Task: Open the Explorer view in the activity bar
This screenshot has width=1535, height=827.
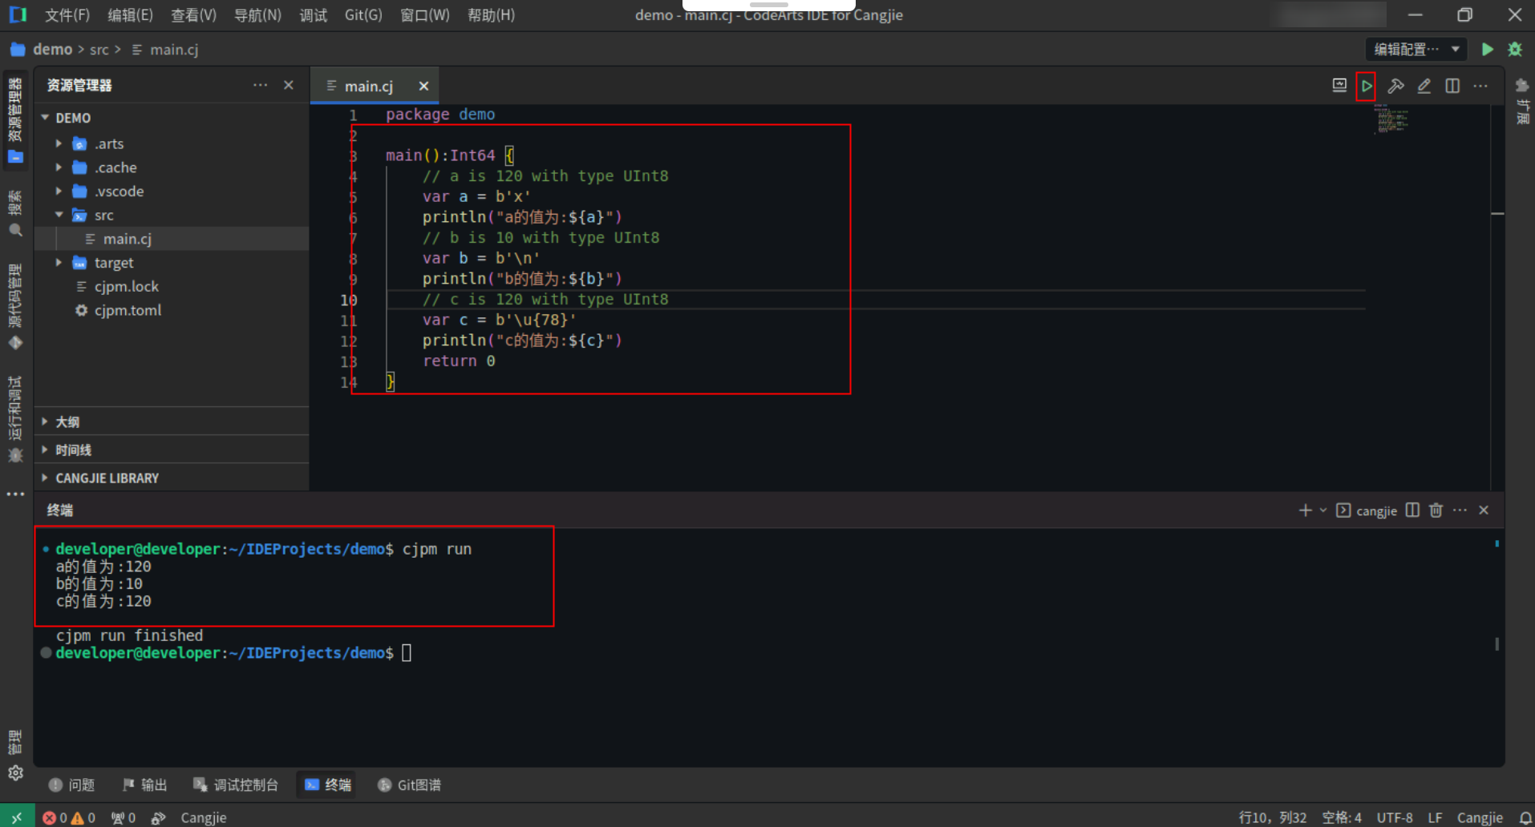Action: [15, 120]
